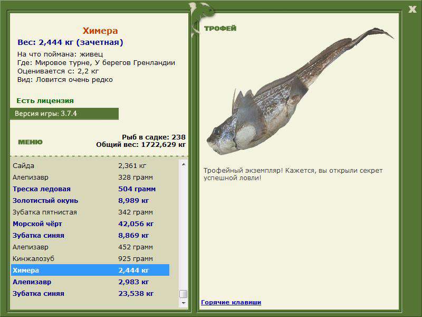
Task: Click the Химера trophy fish image
Action: 300,91
